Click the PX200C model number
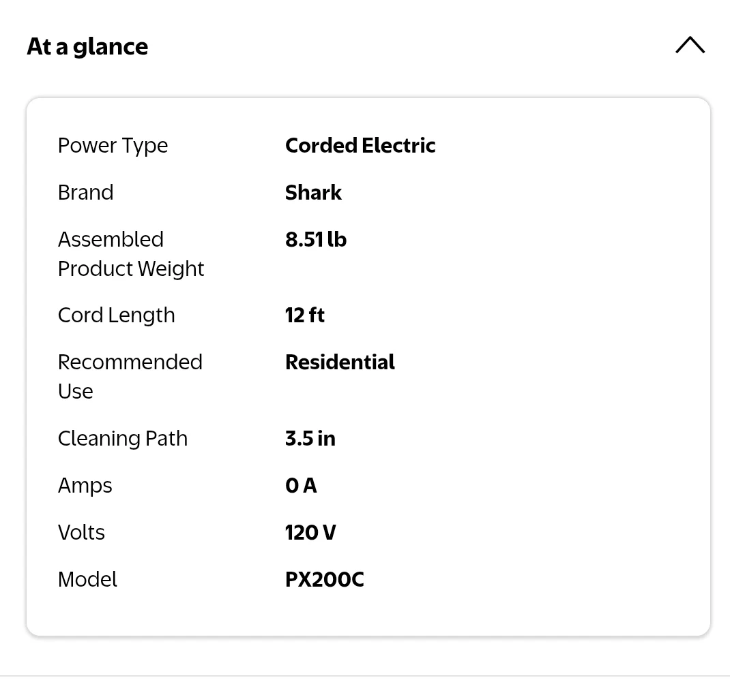The image size is (730, 680). [324, 579]
